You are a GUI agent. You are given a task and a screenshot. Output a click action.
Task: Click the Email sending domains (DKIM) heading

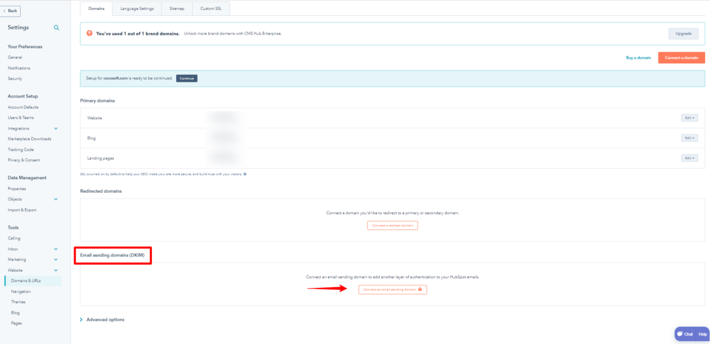pyautogui.click(x=112, y=255)
